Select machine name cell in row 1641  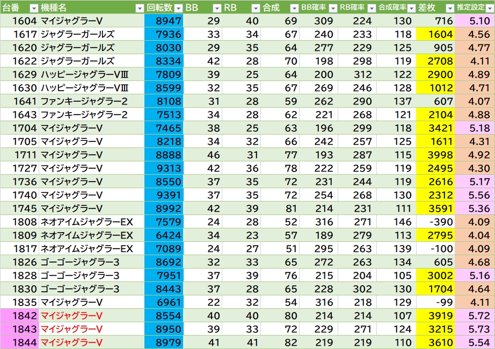tap(91, 101)
